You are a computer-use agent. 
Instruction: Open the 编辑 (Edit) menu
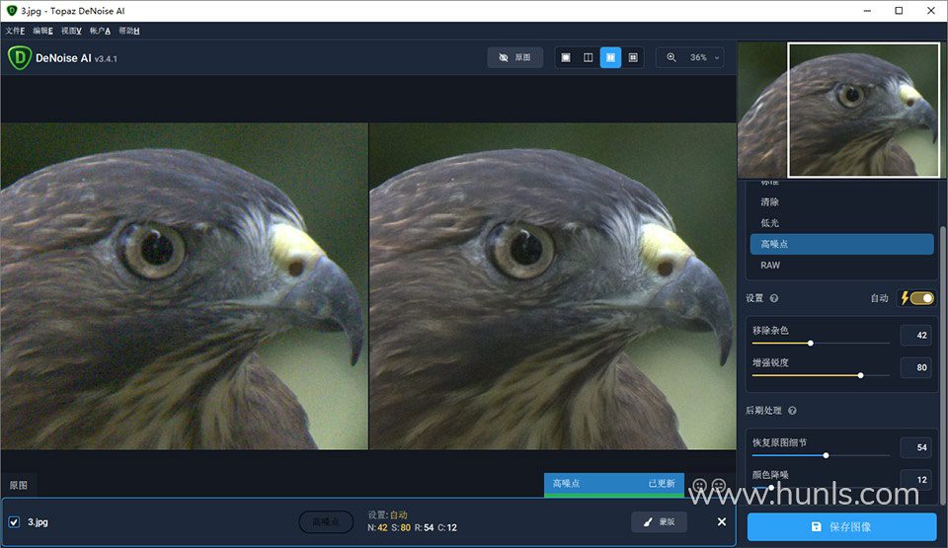[x=42, y=31]
